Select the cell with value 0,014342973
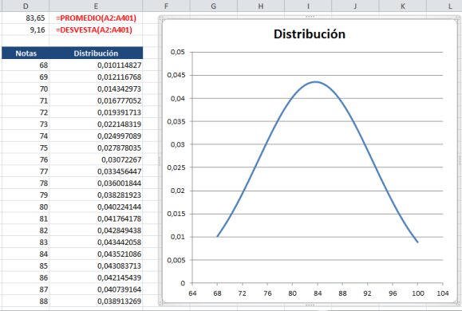The height and width of the screenshot is (311, 462). (96, 89)
